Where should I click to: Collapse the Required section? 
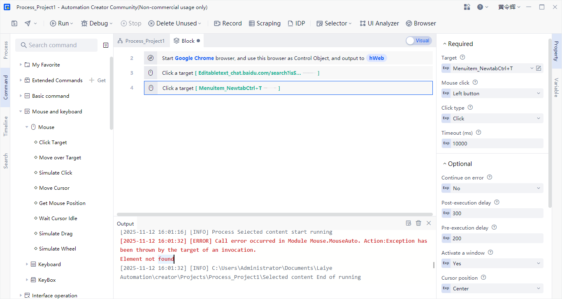point(444,44)
